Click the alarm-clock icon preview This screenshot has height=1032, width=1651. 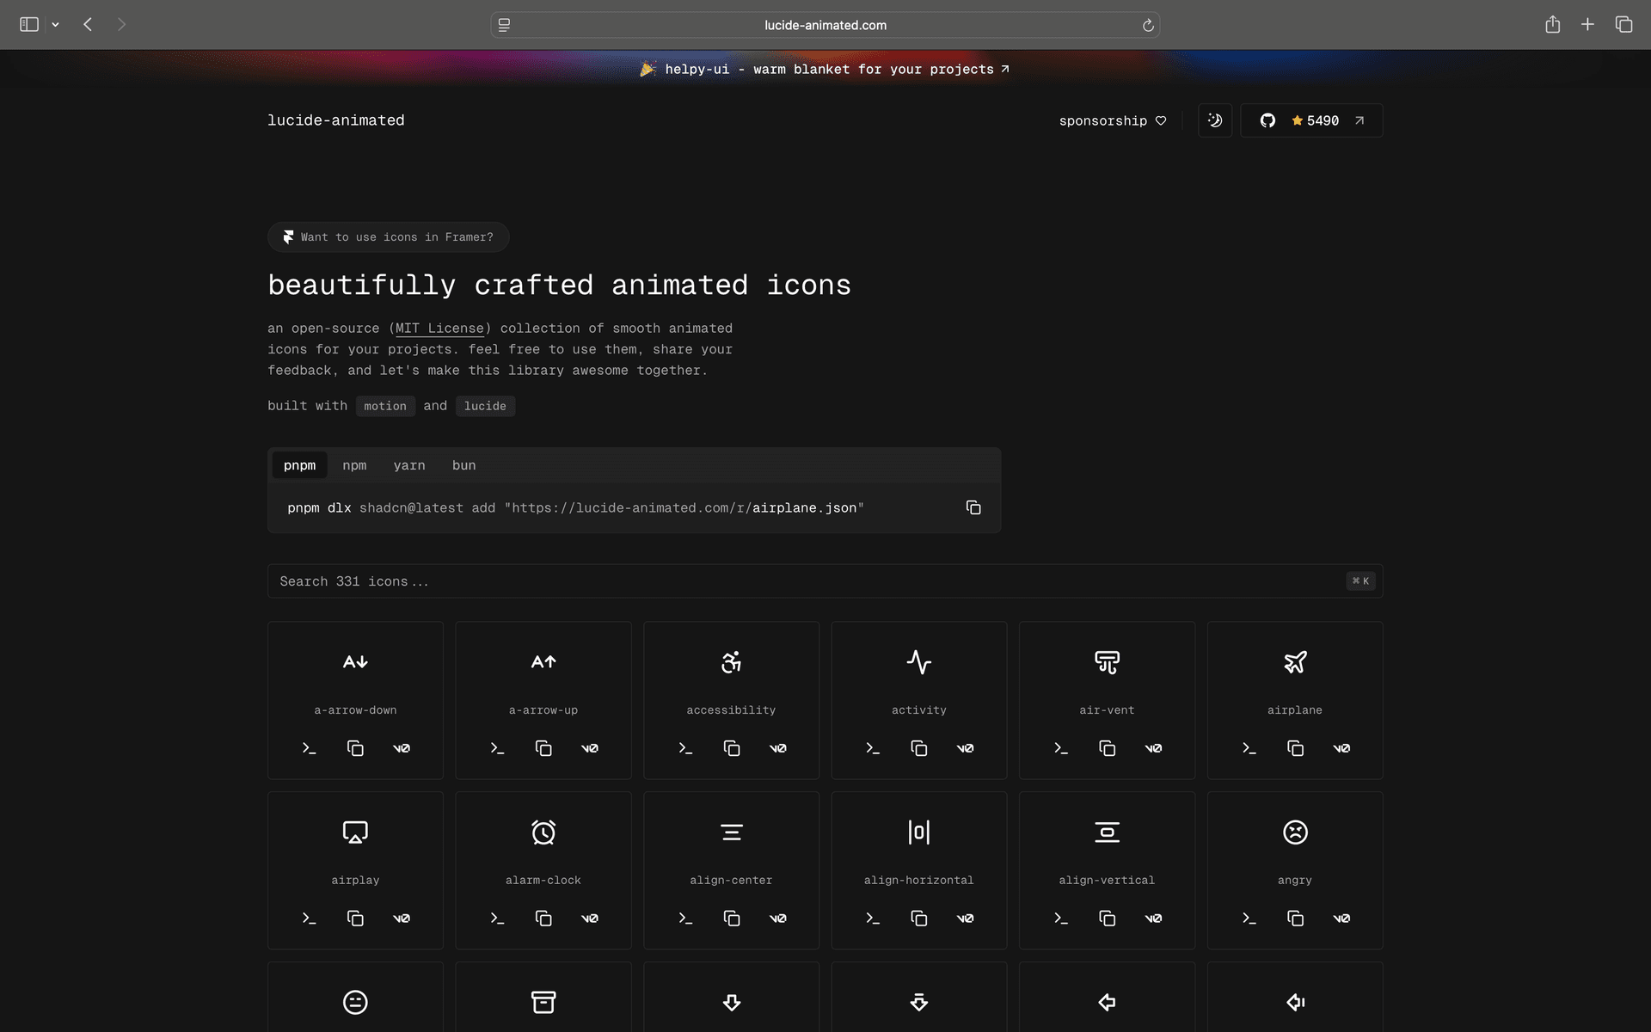point(543,832)
